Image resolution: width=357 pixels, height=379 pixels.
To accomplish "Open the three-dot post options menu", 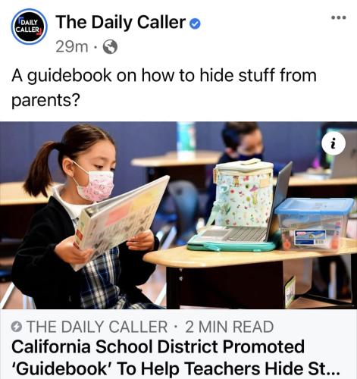I will pos(339,17).
